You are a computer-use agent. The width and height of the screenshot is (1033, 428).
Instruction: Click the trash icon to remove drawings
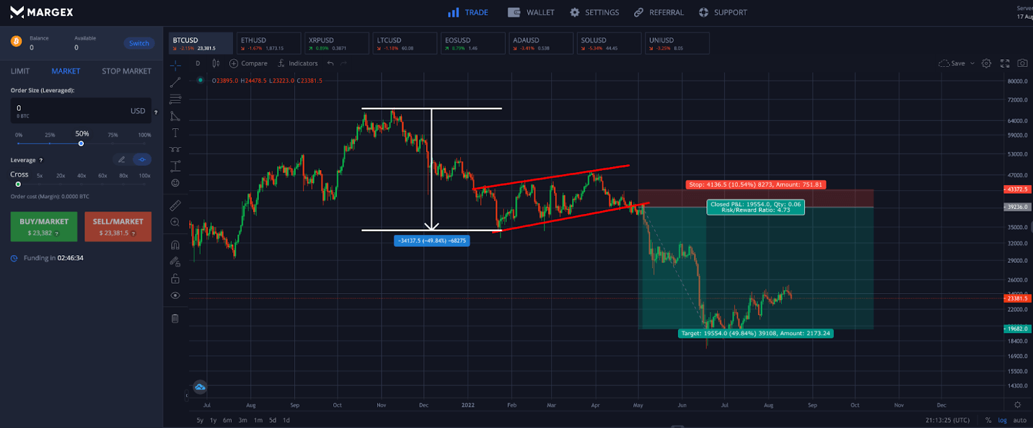[175, 318]
